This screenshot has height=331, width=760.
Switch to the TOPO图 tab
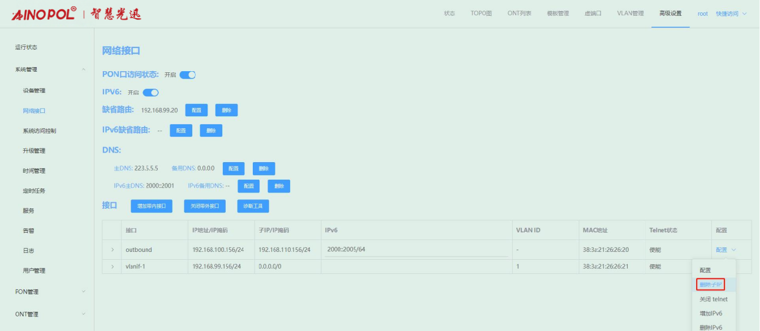pyautogui.click(x=481, y=14)
